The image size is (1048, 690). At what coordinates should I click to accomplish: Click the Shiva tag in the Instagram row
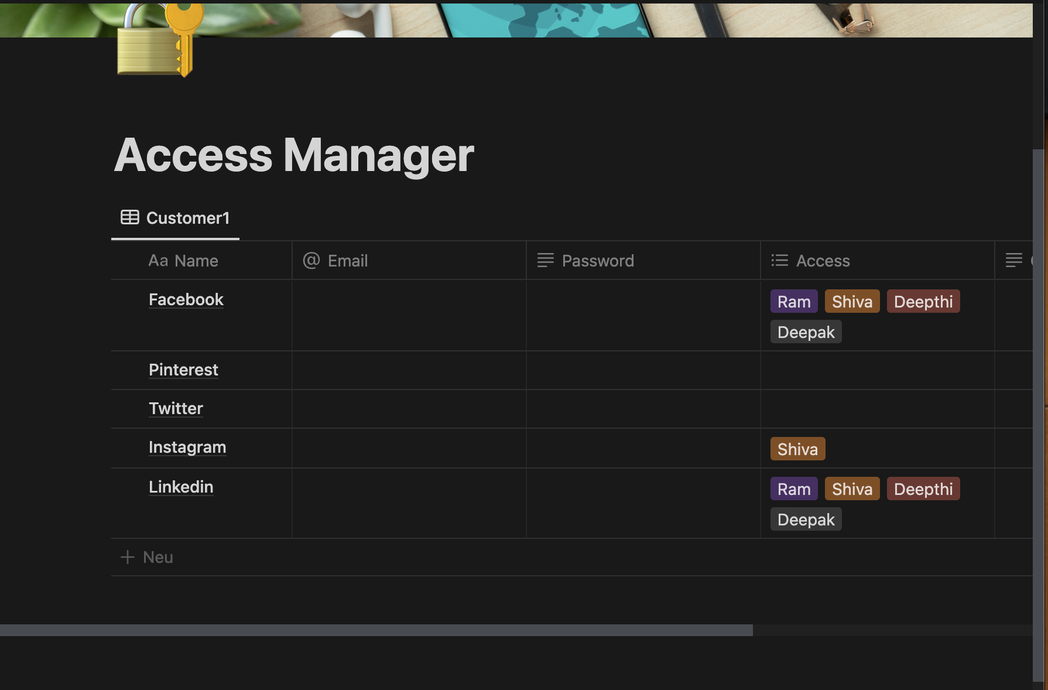click(797, 449)
